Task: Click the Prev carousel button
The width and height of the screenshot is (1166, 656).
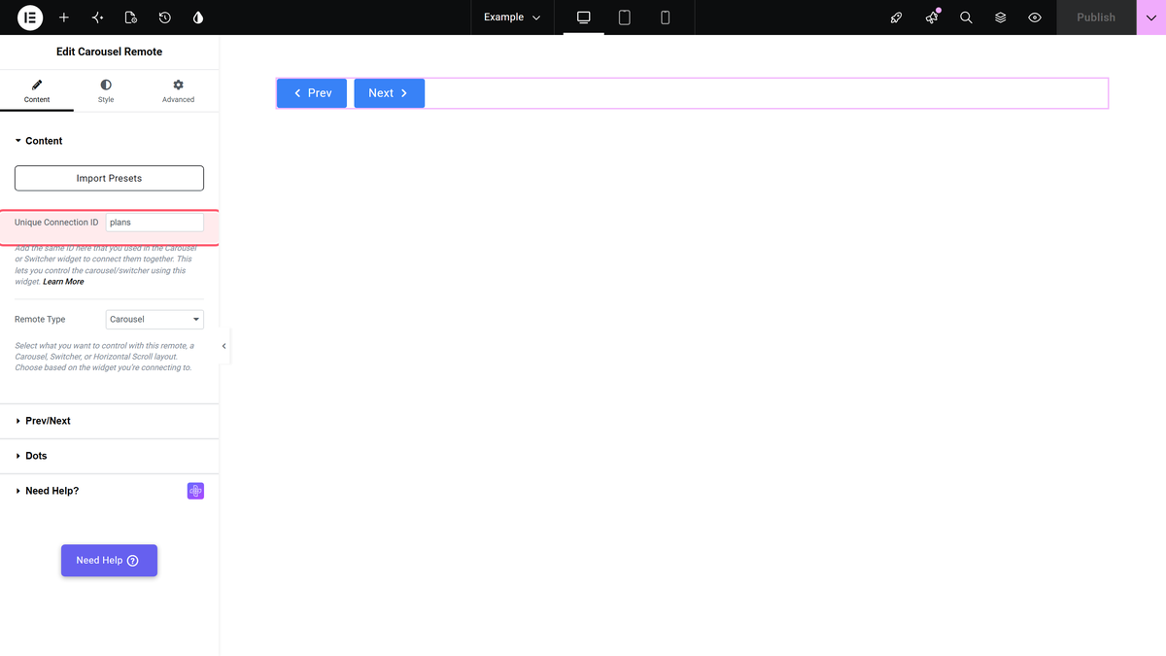Action: point(312,93)
